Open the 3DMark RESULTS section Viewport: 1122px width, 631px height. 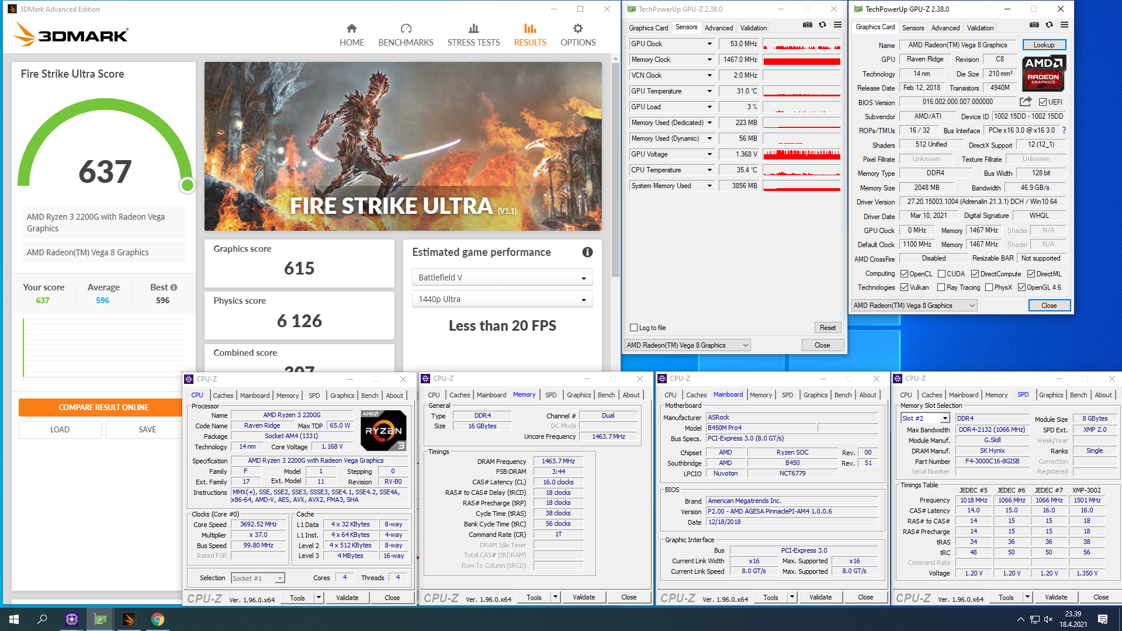tap(530, 35)
